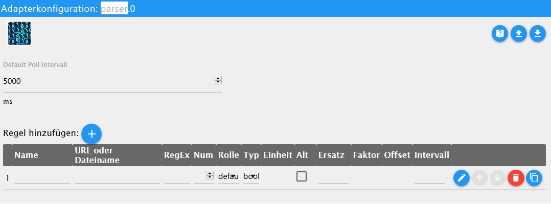Move rule 1 down arrow
The height and width of the screenshot is (204, 551).
(498, 178)
